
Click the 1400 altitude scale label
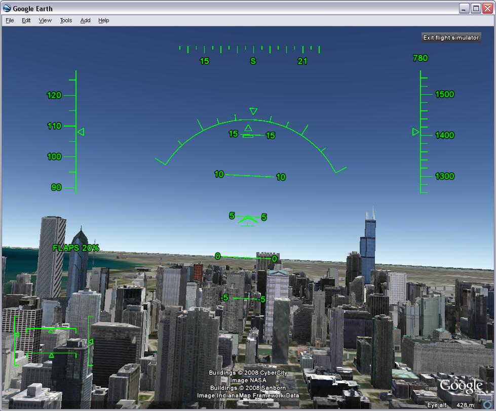coord(445,135)
